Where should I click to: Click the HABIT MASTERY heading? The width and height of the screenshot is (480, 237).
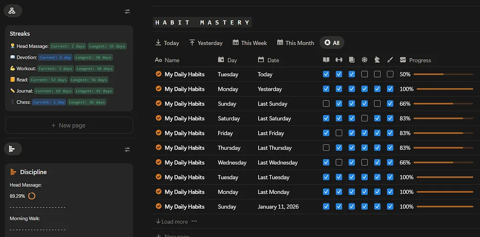tap(203, 23)
